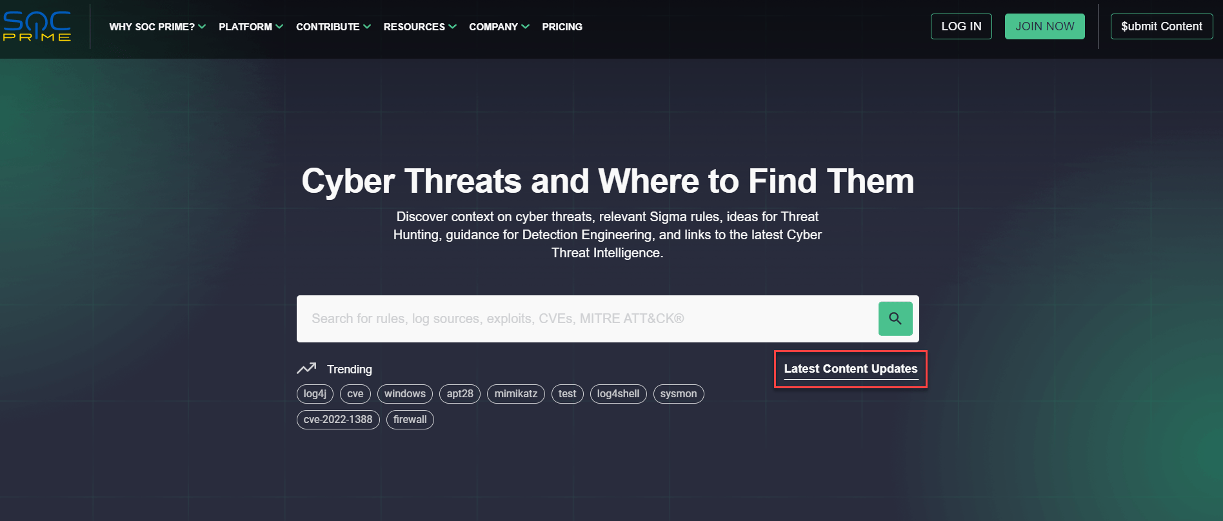The height and width of the screenshot is (521, 1223).
Task: Click the SOC Prime logo
Action: coord(37,26)
